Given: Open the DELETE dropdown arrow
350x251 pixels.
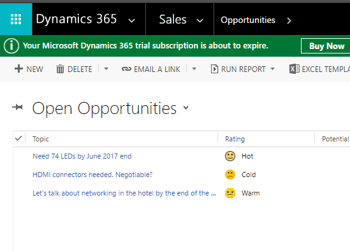Looking at the screenshot, I should coord(106,69).
